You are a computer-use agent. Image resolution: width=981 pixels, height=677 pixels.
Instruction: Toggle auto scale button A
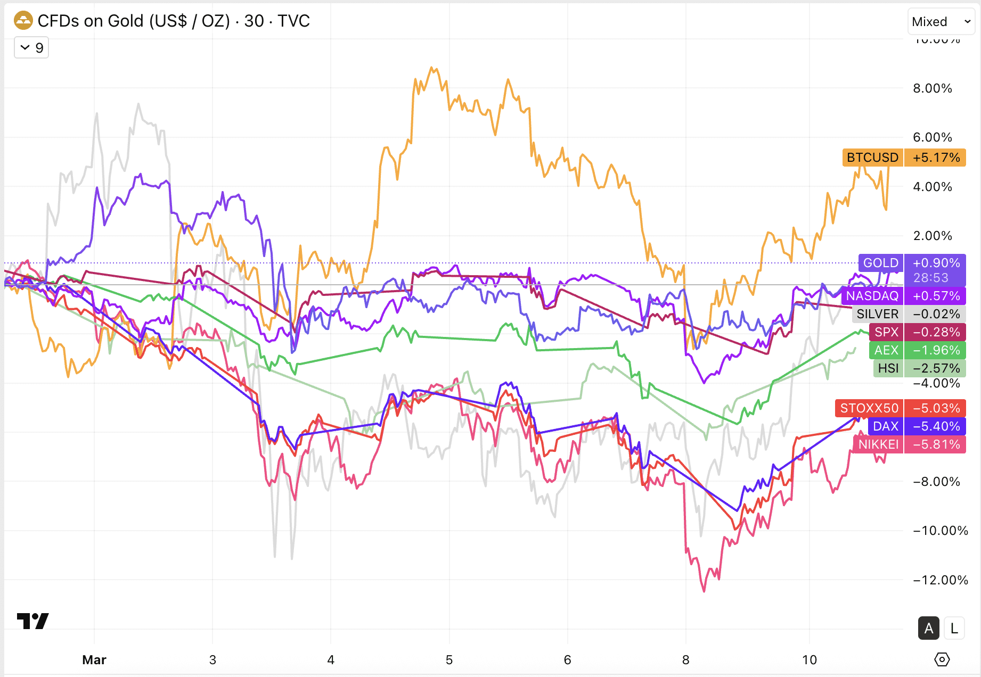928,629
